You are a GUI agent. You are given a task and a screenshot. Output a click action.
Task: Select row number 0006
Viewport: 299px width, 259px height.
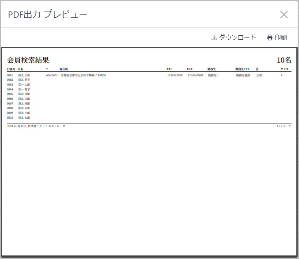pyautogui.click(x=10, y=99)
